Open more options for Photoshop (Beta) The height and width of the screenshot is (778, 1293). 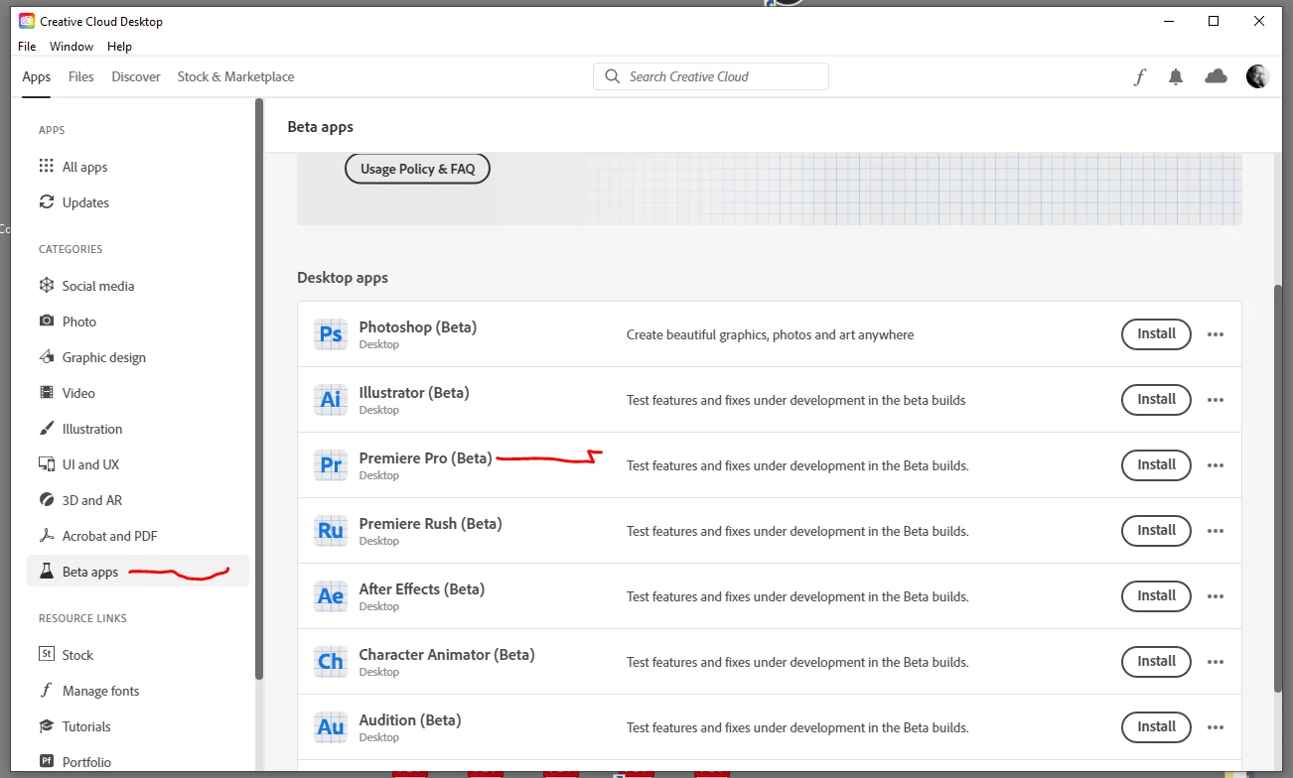pyautogui.click(x=1216, y=334)
